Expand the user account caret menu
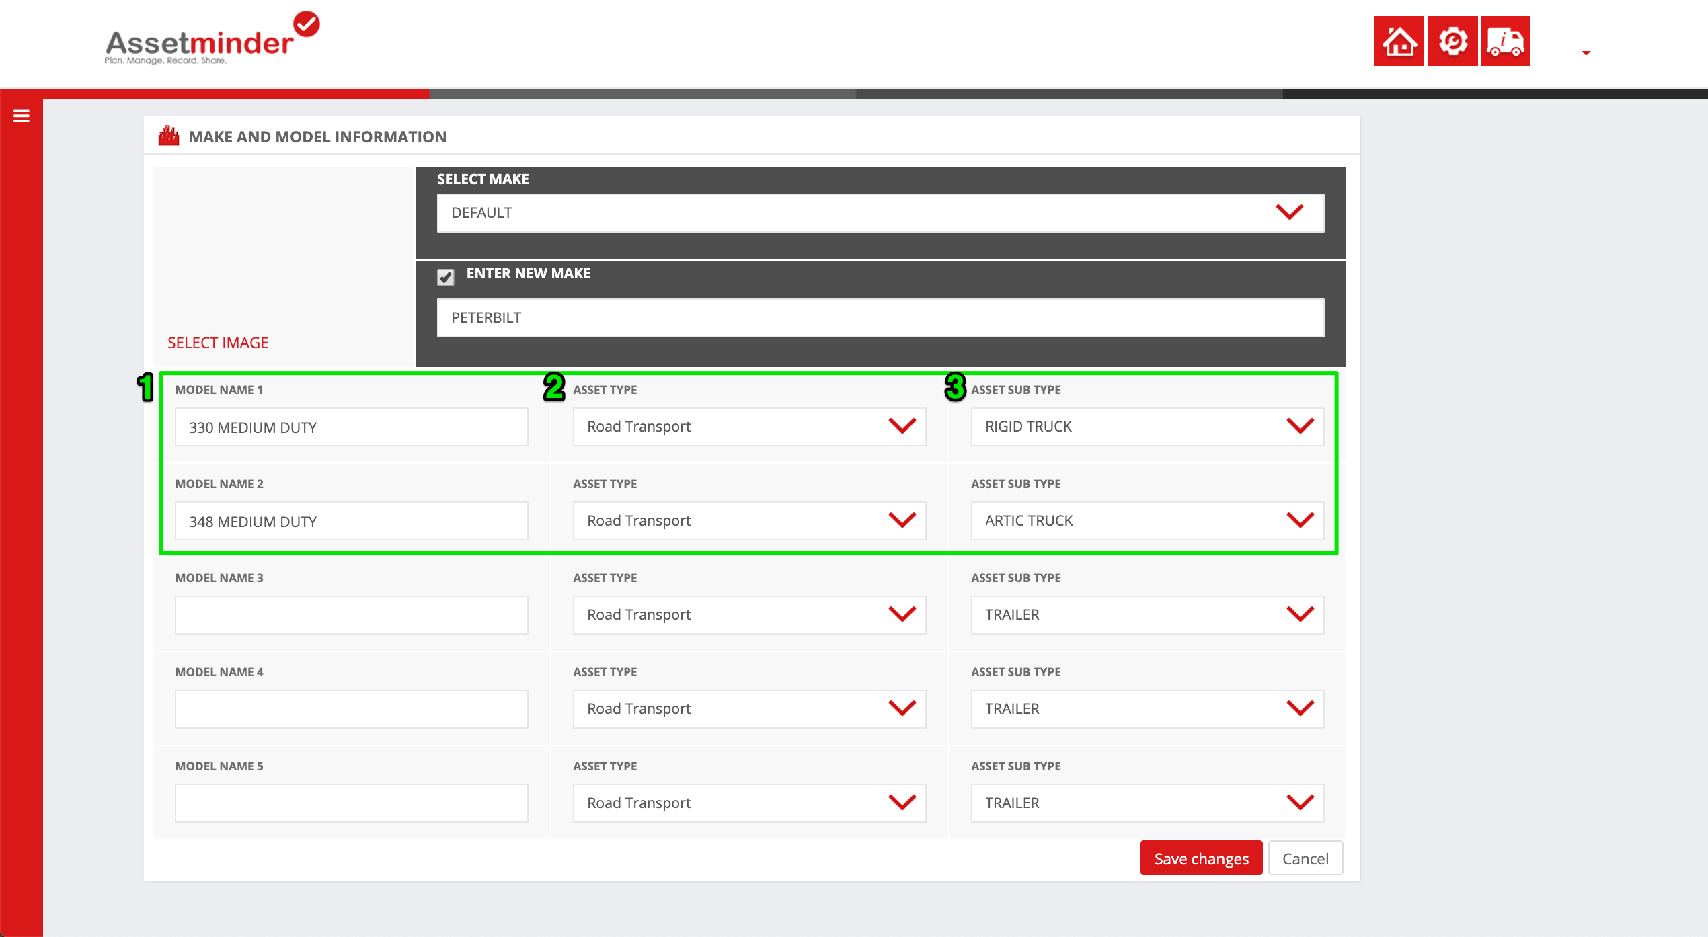1708x937 pixels. [x=1586, y=52]
